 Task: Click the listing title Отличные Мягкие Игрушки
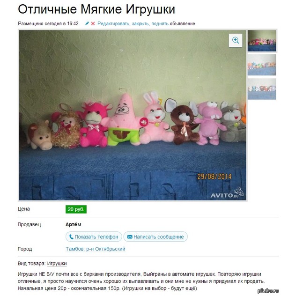coord(96,9)
